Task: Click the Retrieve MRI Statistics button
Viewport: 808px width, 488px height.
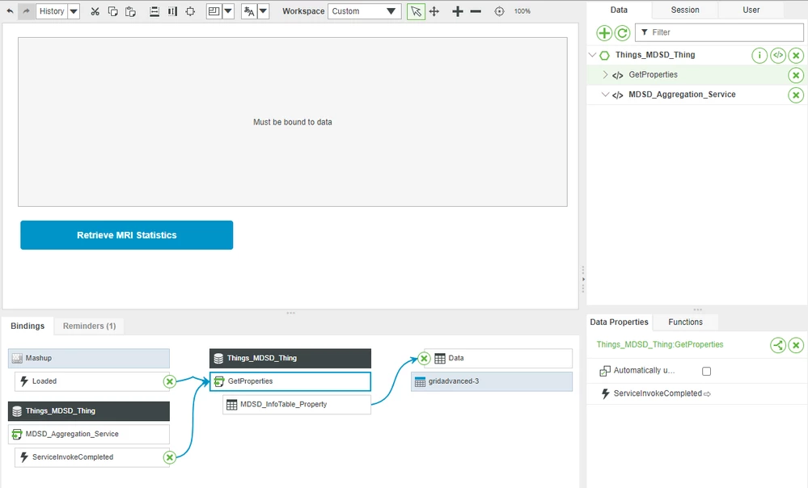Action: click(126, 234)
